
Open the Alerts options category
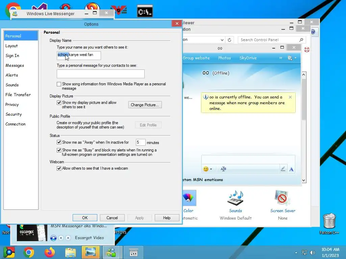(x=12, y=75)
